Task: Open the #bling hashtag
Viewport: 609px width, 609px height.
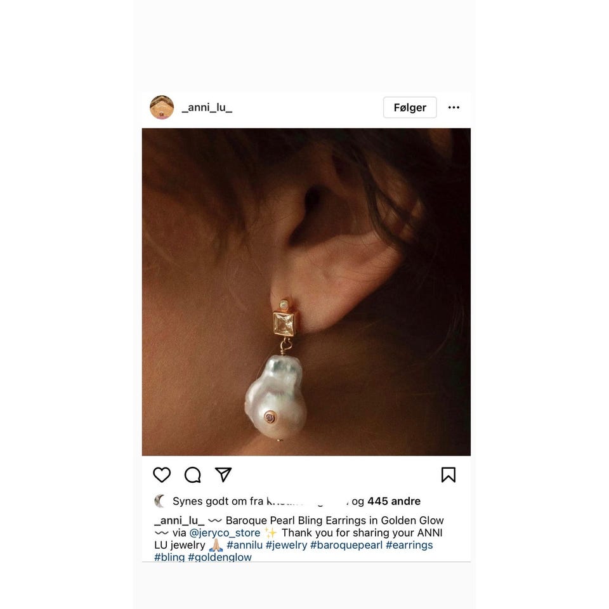Action: click(169, 557)
